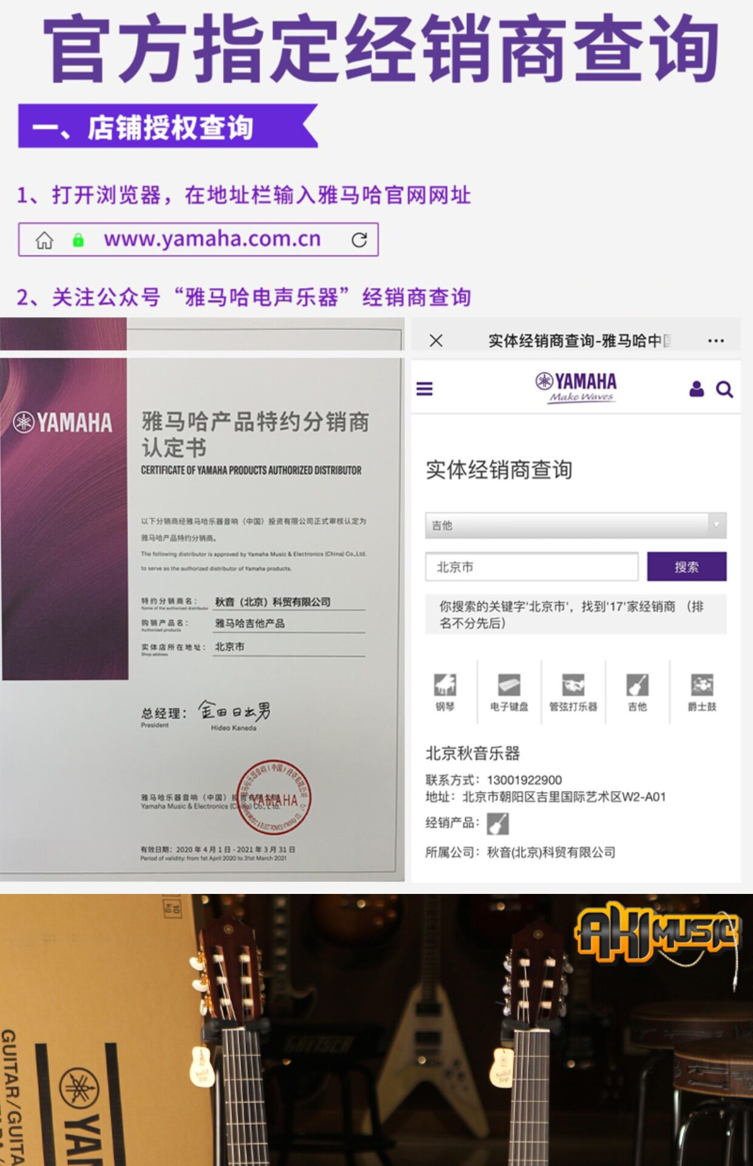753x1166 pixels.
Task: Open the three-dots more options menu
Action: 716,341
